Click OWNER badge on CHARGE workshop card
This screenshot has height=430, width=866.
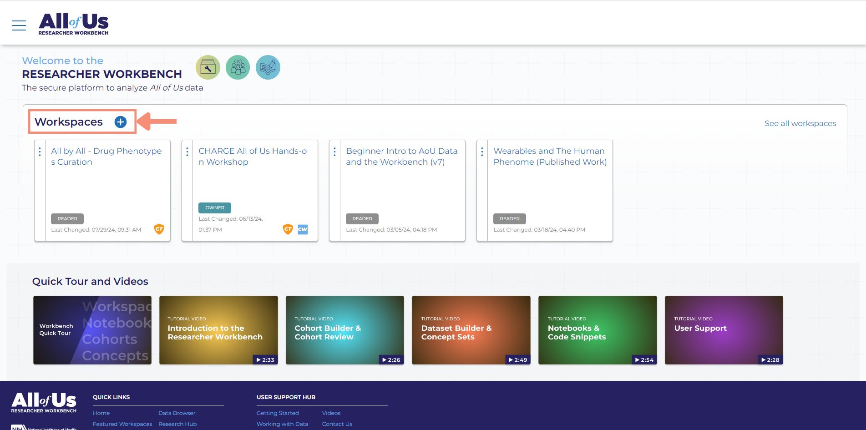[215, 208]
